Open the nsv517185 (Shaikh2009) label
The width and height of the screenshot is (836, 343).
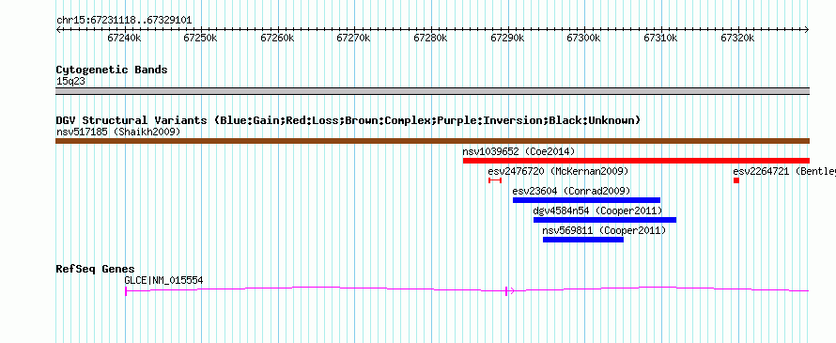[118, 132]
